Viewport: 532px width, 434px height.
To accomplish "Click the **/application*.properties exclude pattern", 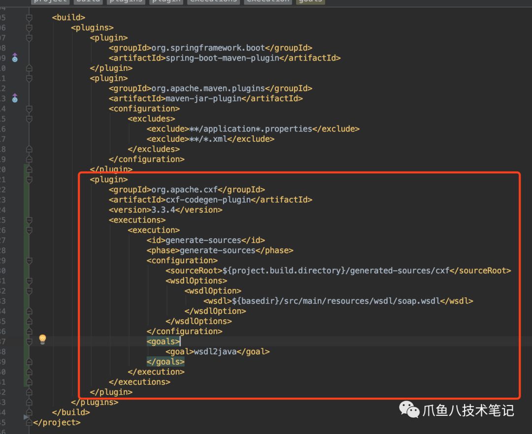I will pos(251,129).
